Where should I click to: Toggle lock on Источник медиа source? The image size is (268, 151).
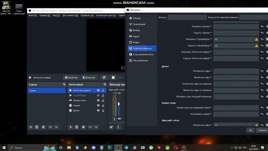point(103,91)
